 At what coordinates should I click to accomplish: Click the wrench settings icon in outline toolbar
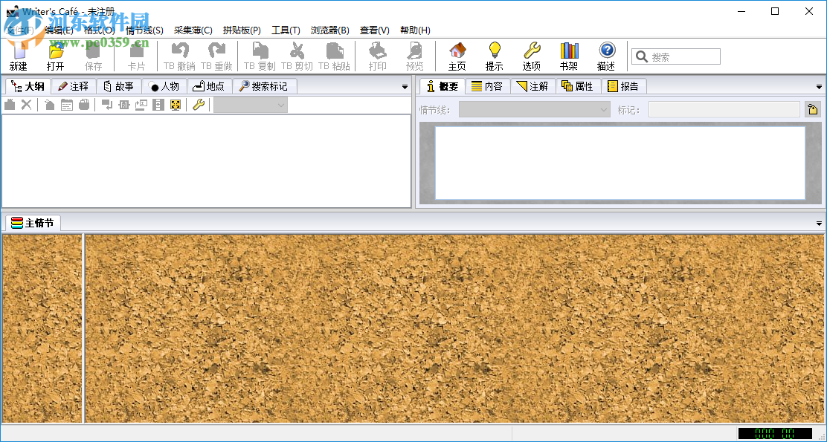198,105
